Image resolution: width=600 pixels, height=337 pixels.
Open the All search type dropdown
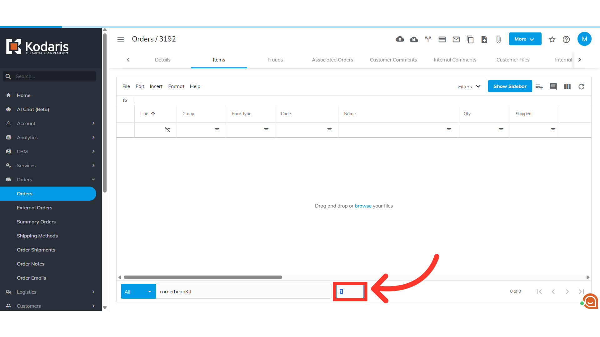(x=138, y=291)
